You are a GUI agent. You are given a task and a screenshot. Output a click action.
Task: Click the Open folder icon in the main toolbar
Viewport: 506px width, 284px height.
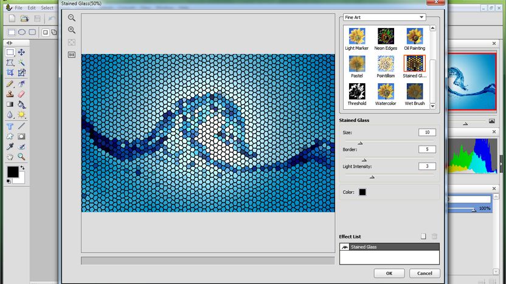[x=24, y=18]
